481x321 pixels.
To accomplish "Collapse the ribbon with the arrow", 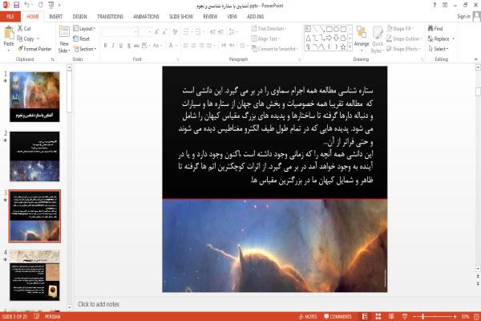I will coord(475,59).
